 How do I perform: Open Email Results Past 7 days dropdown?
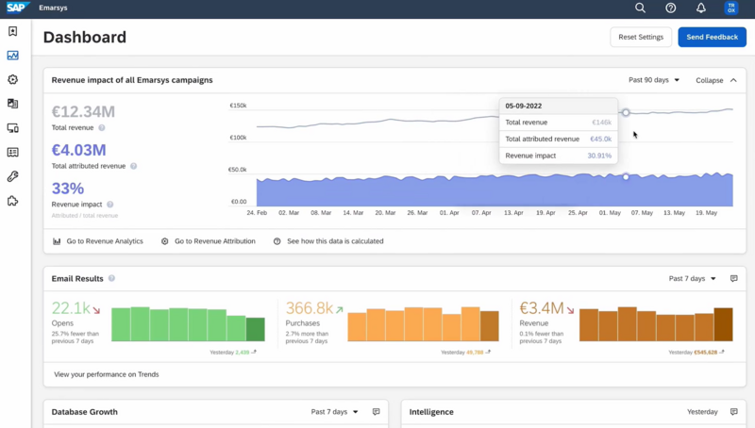(x=693, y=278)
